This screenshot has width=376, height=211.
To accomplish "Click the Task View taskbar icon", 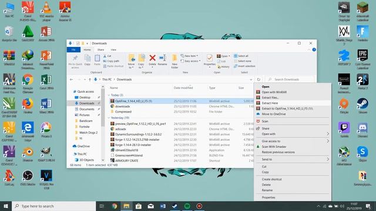I will [x=102, y=206].
